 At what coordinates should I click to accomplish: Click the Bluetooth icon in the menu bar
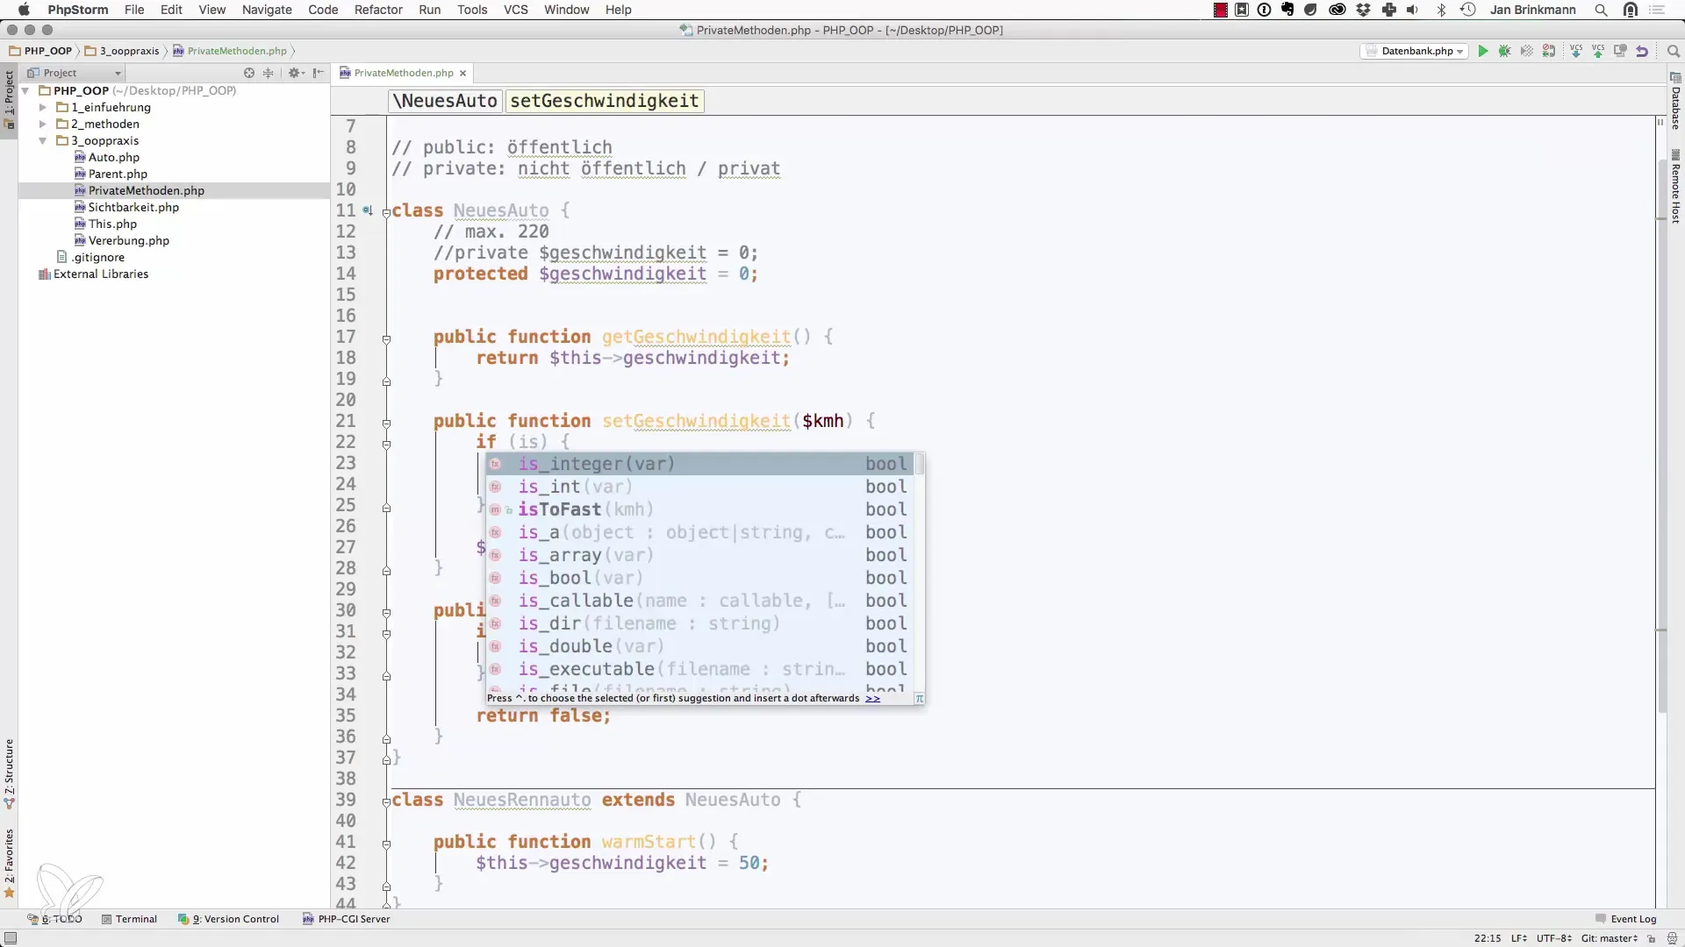point(1441,10)
